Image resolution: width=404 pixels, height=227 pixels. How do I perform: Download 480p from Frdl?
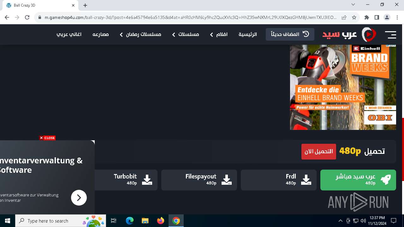[279, 180]
